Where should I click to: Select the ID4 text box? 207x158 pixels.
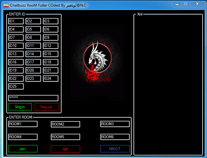[16, 29]
